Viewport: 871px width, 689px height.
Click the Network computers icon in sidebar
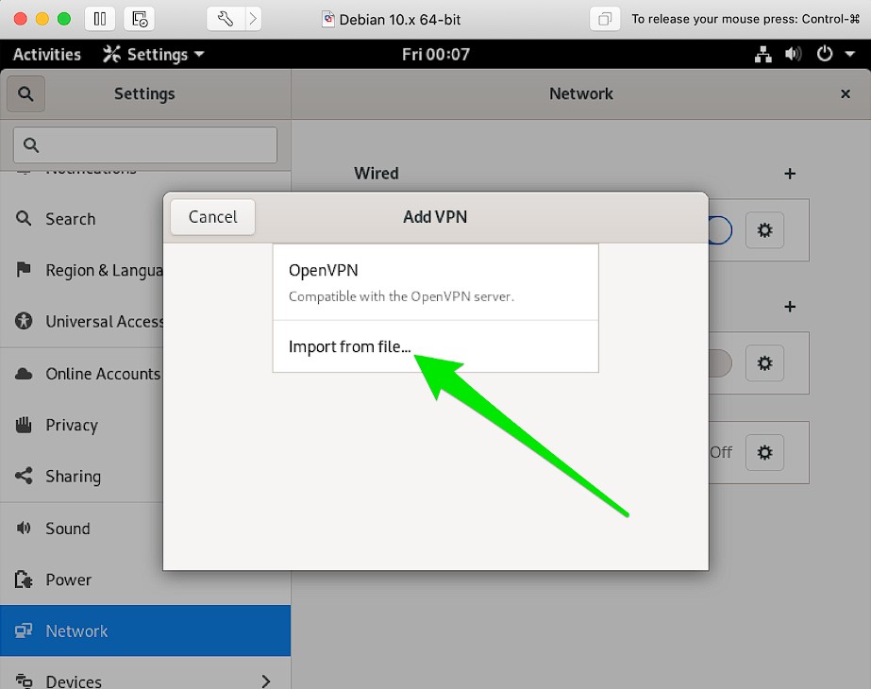[x=24, y=630]
